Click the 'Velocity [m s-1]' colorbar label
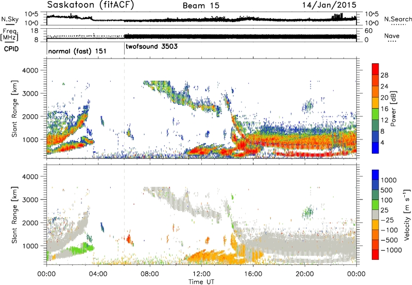 coord(407,215)
